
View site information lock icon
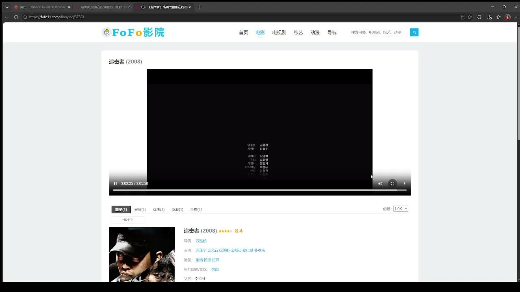[25, 17]
